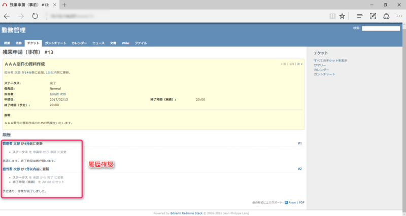406x216 pixels.
Task: Click the チケット sidebar heading
Action: (321, 53)
